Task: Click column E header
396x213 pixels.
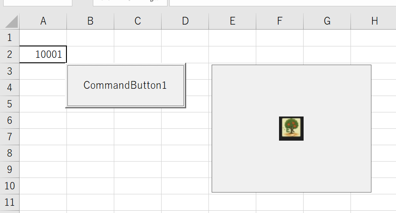Action: 233,21
